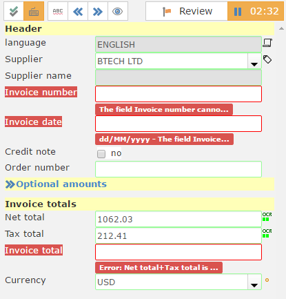Focus the Order number field
Image resolution: width=286 pixels, height=299 pixels.
[178, 169]
